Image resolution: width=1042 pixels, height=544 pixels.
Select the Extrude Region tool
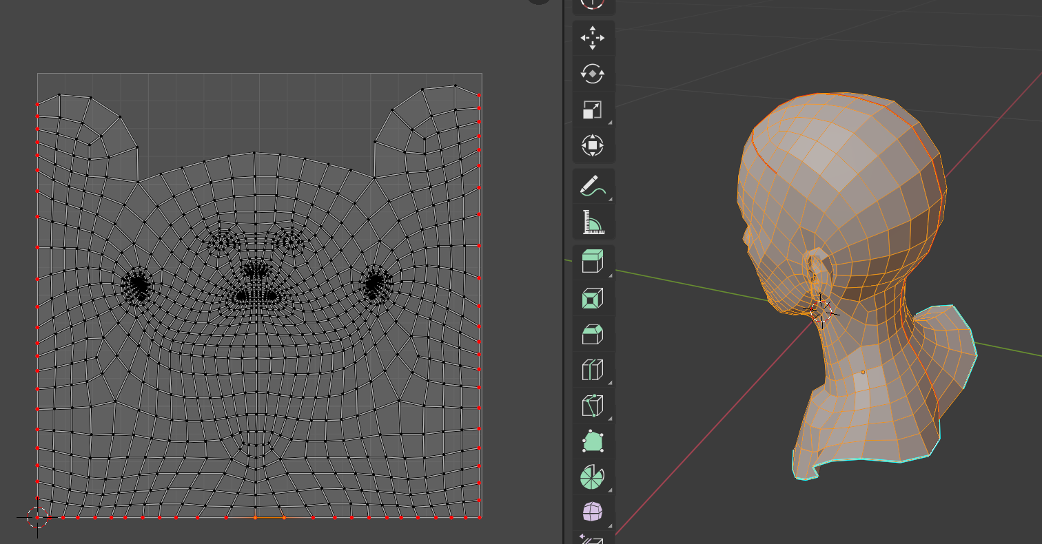coord(593,262)
